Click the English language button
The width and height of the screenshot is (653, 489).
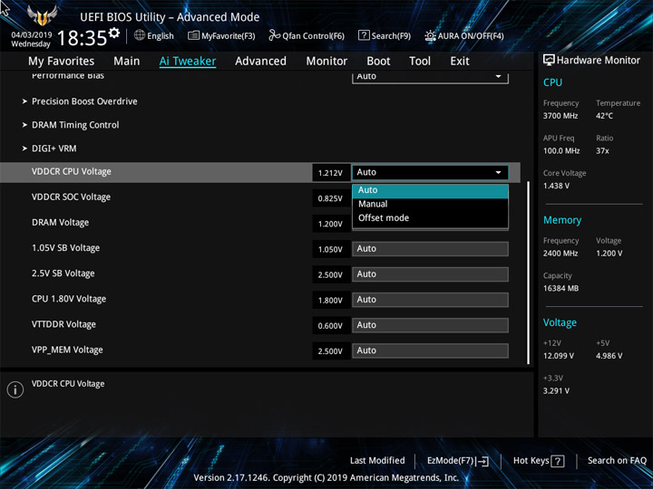point(154,35)
